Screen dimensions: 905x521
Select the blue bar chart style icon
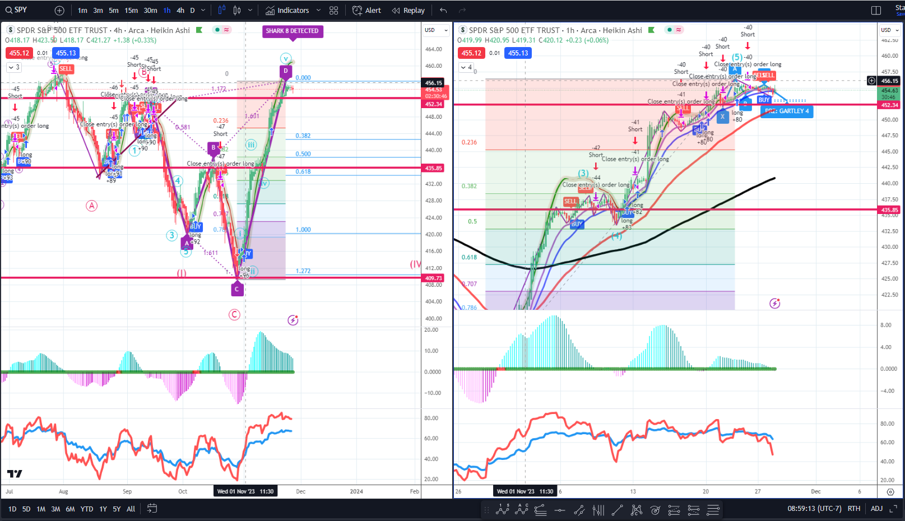(222, 10)
